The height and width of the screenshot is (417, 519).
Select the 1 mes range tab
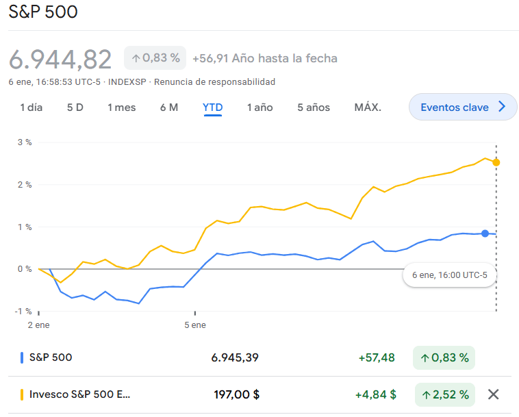tap(121, 108)
